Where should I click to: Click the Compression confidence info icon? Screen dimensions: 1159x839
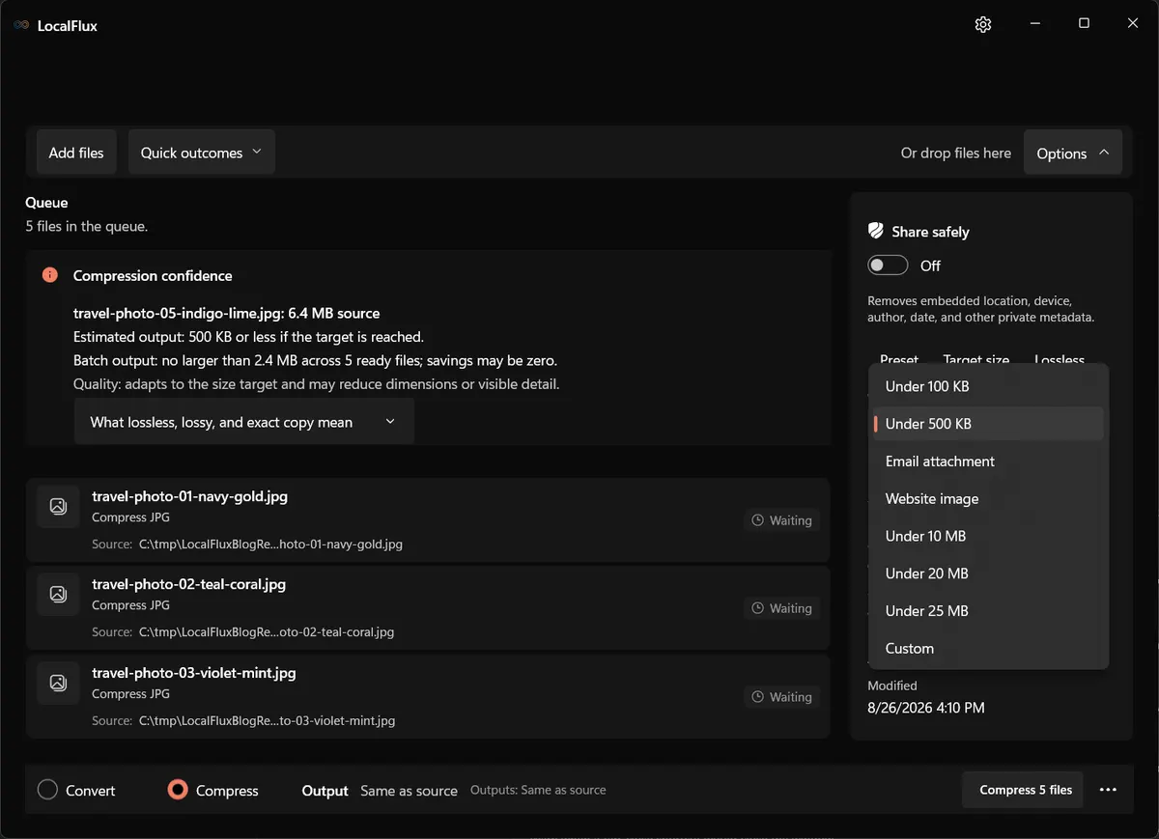(50, 275)
